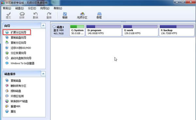Open the 教程 tutorial toolbar icon
The width and height of the screenshot is (196, 120).
click(99, 14)
